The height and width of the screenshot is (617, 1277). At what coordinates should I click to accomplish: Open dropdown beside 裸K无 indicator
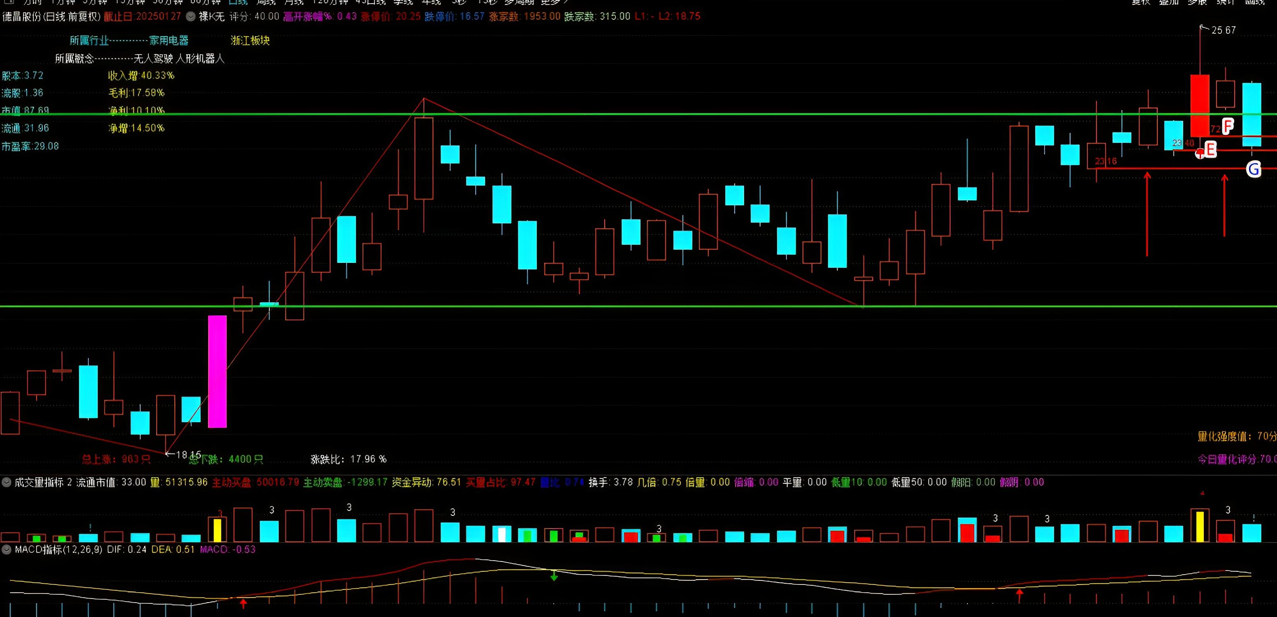(x=190, y=16)
